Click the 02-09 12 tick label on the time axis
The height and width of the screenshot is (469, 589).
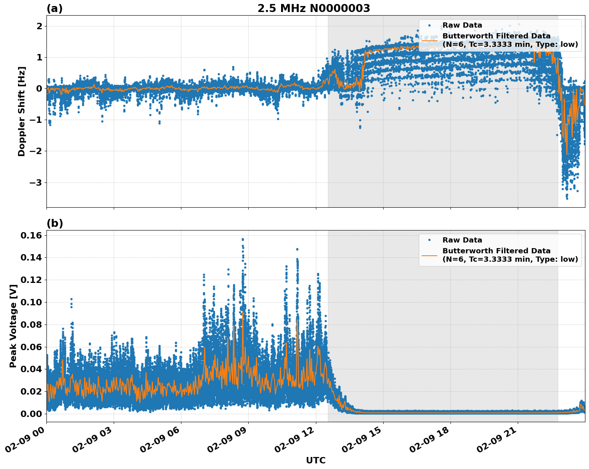pyautogui.click(x=293, y=439)
